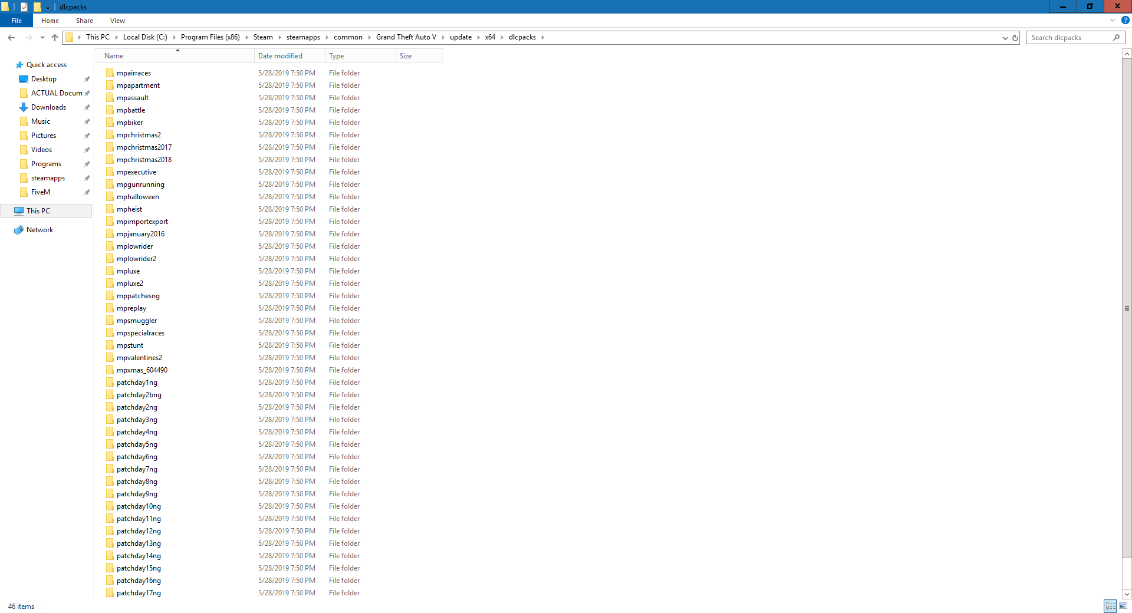The height and width of the screenshot is (613, 1132).
Task: Navigate to Grand Theft Auto V breadcrumb
Action: pos(406,37)
